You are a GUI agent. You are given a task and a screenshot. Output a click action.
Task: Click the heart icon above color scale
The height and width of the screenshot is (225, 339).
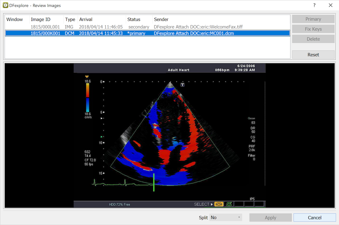pyautogui.click(x=87, y=77)
